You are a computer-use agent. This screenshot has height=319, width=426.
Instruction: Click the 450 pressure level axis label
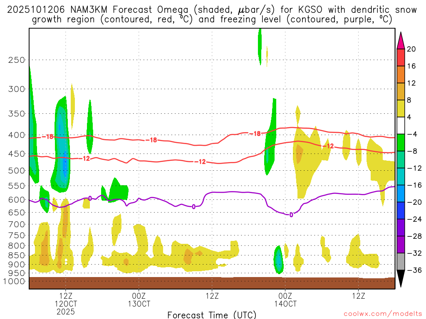click(17, 154)
